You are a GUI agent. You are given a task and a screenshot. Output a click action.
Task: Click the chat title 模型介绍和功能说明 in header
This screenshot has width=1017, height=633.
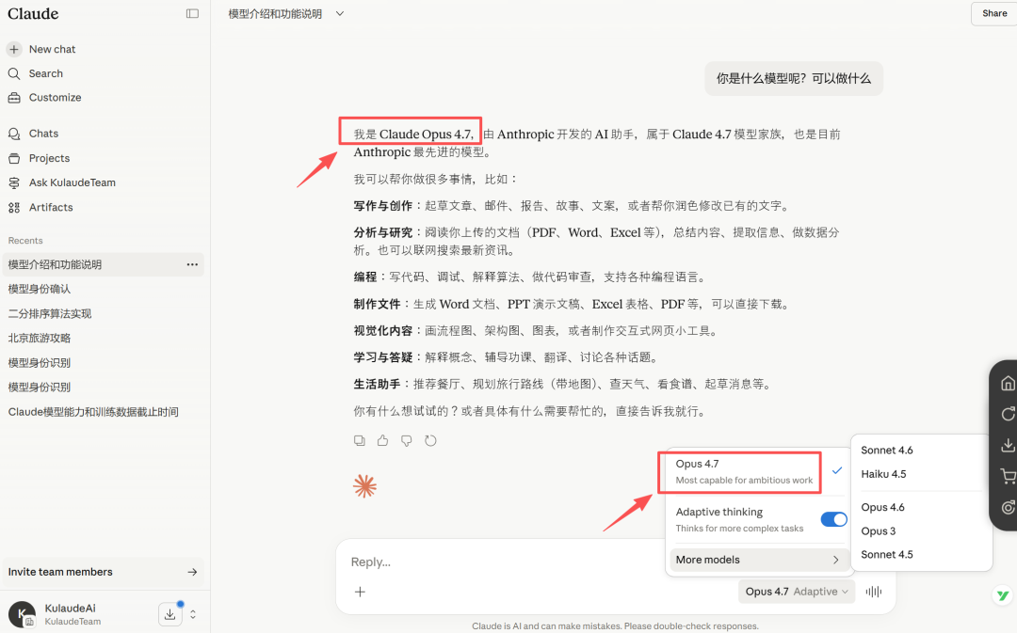click(x=275, y=13)
